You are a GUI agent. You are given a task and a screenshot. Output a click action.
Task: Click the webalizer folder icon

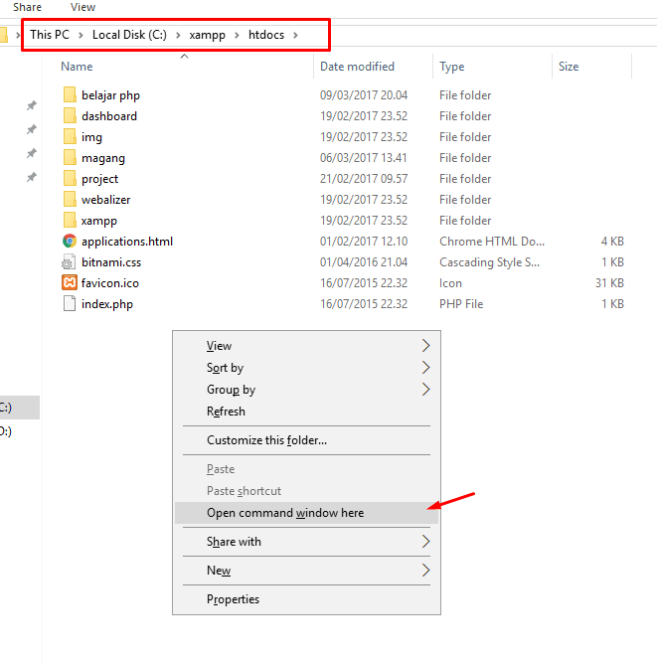point(70,199)
